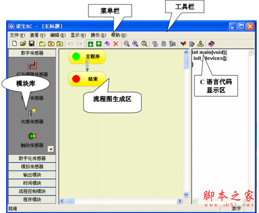Screen dimensions: 259x213
Task: Zoom in with the plus magnifier
Action: [135, 44]
